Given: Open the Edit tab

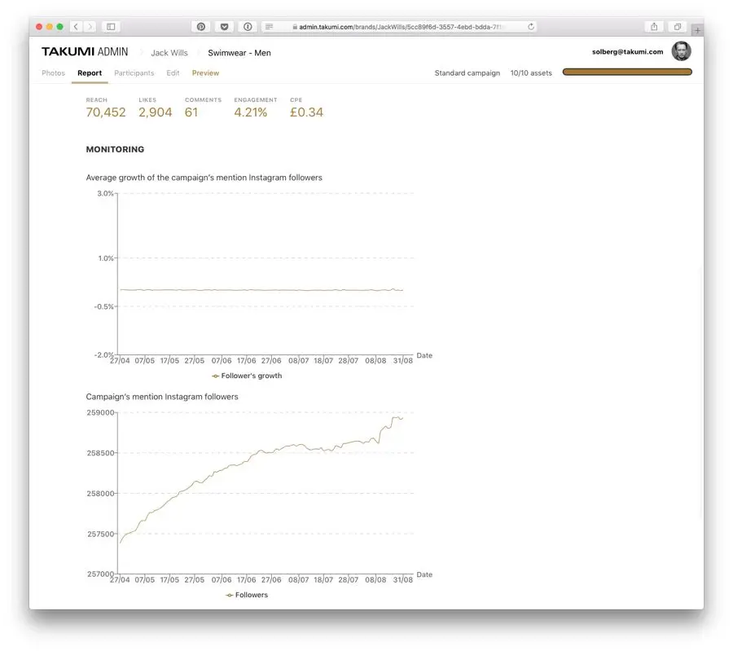Looking at the screenshot, I should click(173, 73).
